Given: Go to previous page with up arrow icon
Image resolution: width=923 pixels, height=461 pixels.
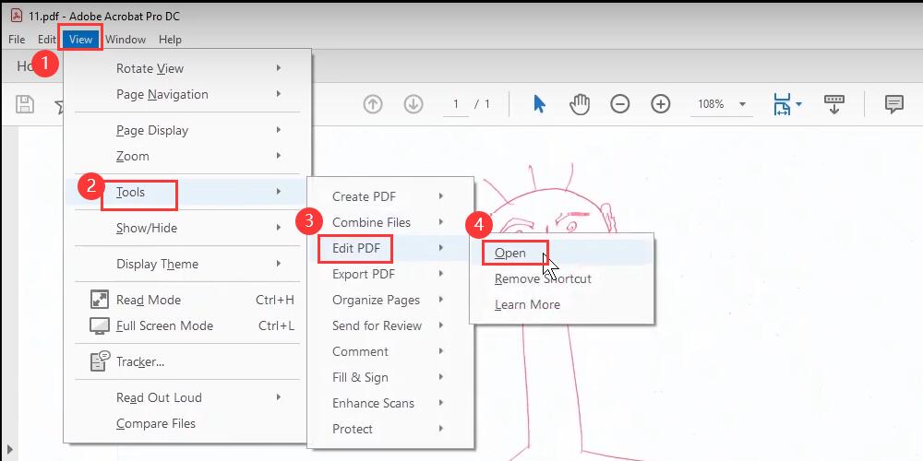Looking at the screenshot, I should [x=373, y=104].
